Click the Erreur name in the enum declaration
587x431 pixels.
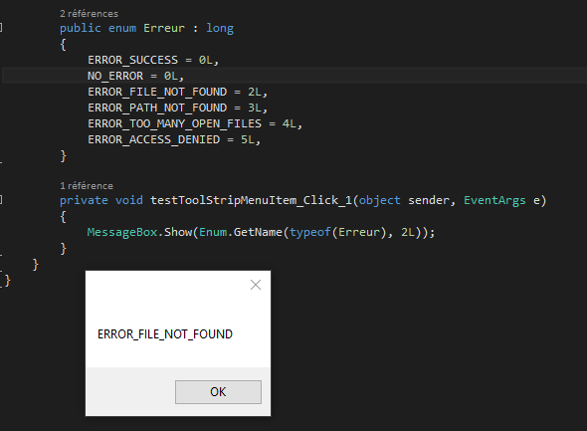coord(164,28)
